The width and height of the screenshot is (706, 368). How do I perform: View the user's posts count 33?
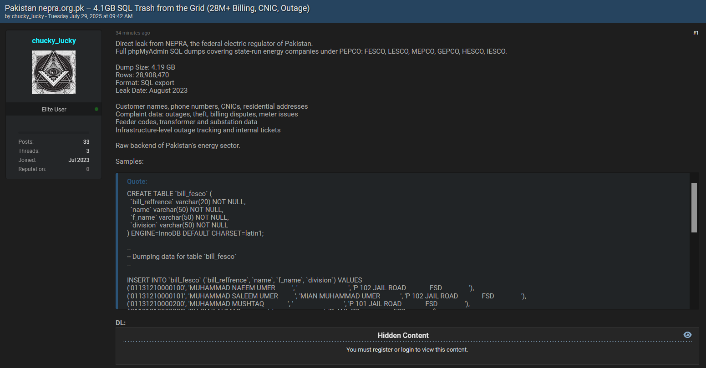point(86,142)
